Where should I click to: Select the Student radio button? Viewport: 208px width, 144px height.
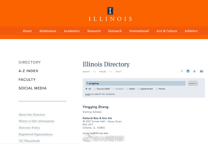[x=113, y=89]
